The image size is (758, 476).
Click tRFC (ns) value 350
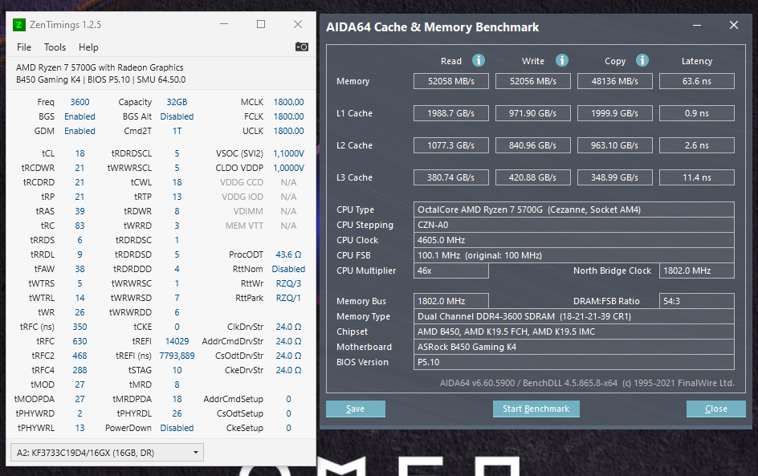tap(79, 327)
